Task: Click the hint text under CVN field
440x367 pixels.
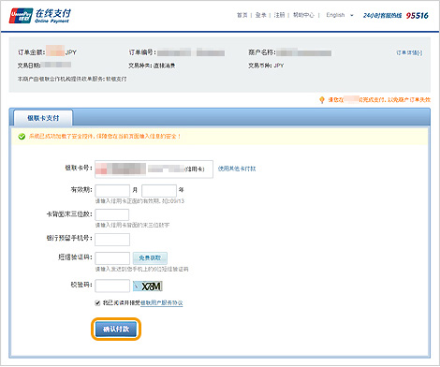Action: click(132, 225)
